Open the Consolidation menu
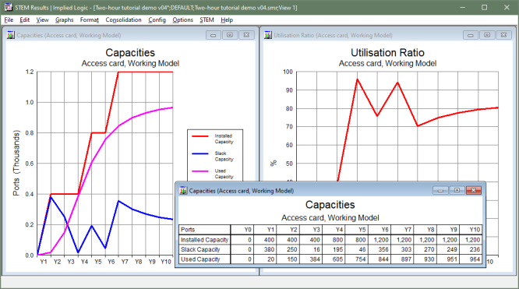This screenshot has height=289, width=519. (123, 19)
